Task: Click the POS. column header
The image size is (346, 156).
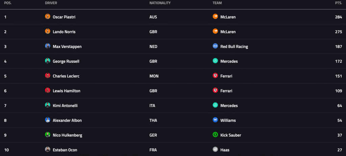Action: tap(8, 3)
